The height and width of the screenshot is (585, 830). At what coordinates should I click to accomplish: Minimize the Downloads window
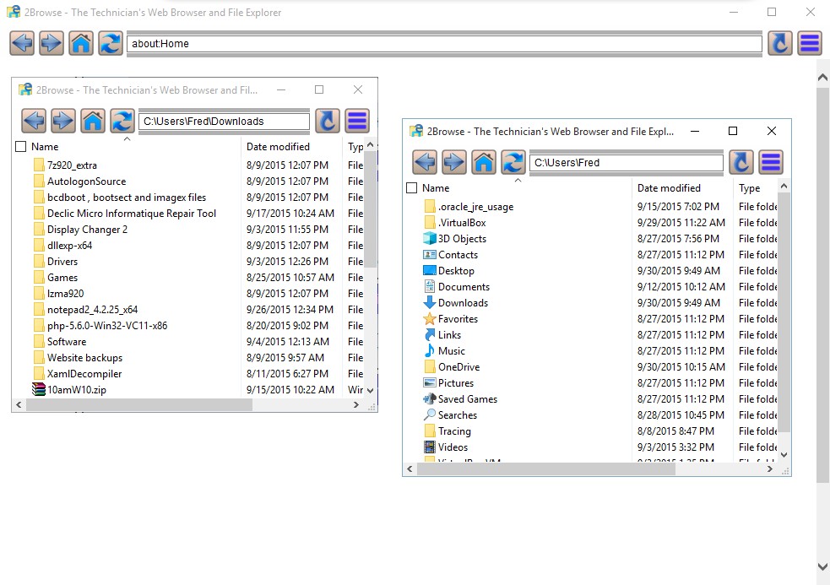coord(281,90)
